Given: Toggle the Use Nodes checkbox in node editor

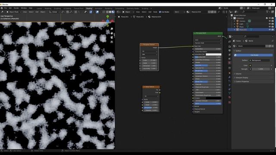Looking at the screenshot, I should (160, 12).
